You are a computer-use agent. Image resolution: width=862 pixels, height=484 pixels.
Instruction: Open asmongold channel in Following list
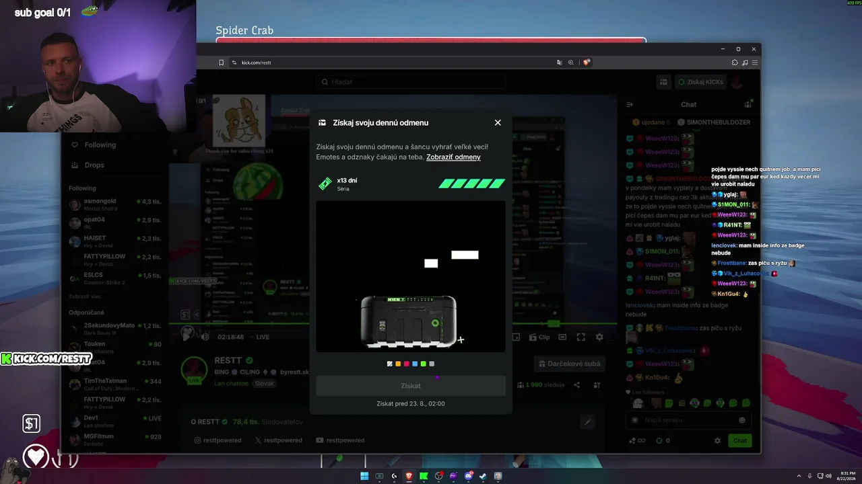coord(115,204)
